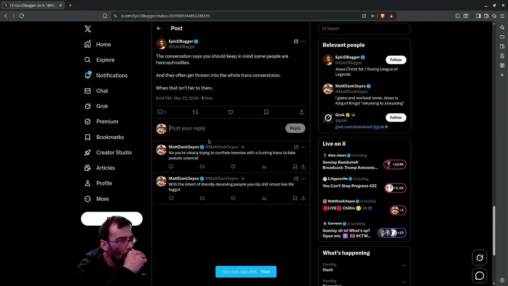Open Bookmarks in the sidebar
The height and width of the screenshot is (286, 508).
[x=104, y=137]
